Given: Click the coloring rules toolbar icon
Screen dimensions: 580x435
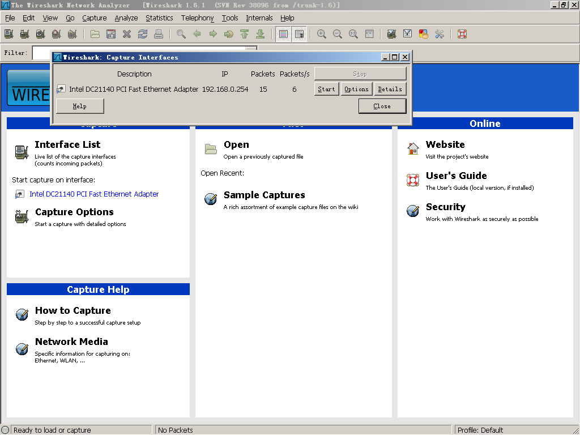Looking at the screenshot, I should coord(424,34).
